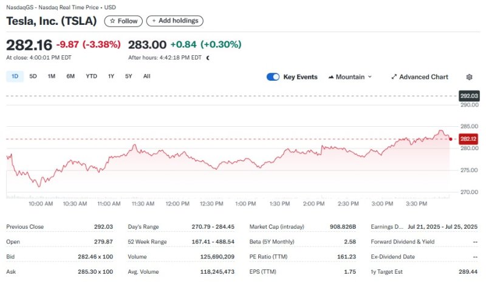The image size is (486, 284).
Task: Open chart settings gear icon
Action: (x=469, y=77)
